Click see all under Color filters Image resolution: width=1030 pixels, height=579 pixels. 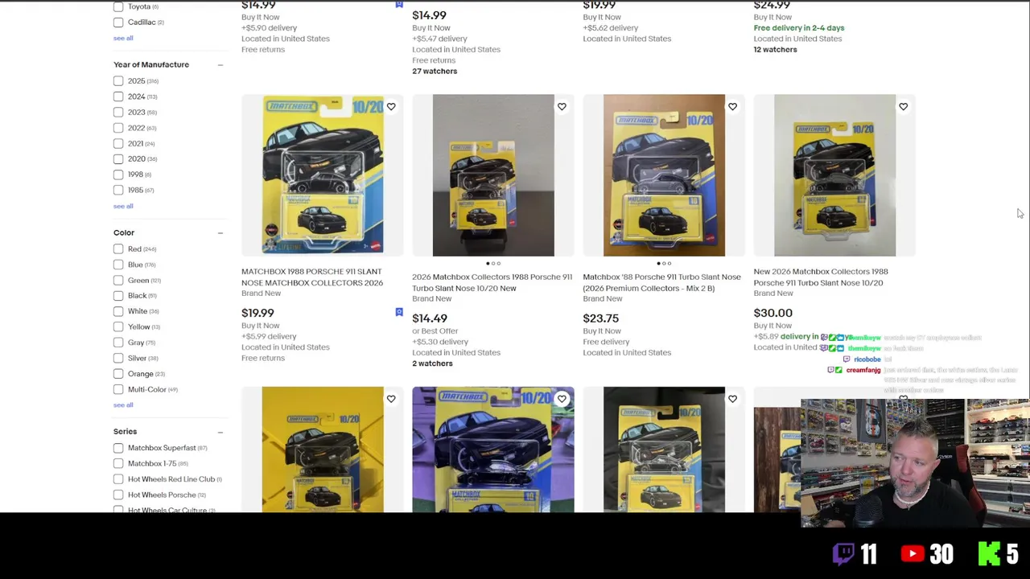pyautogui.click(x=123, y=404)
